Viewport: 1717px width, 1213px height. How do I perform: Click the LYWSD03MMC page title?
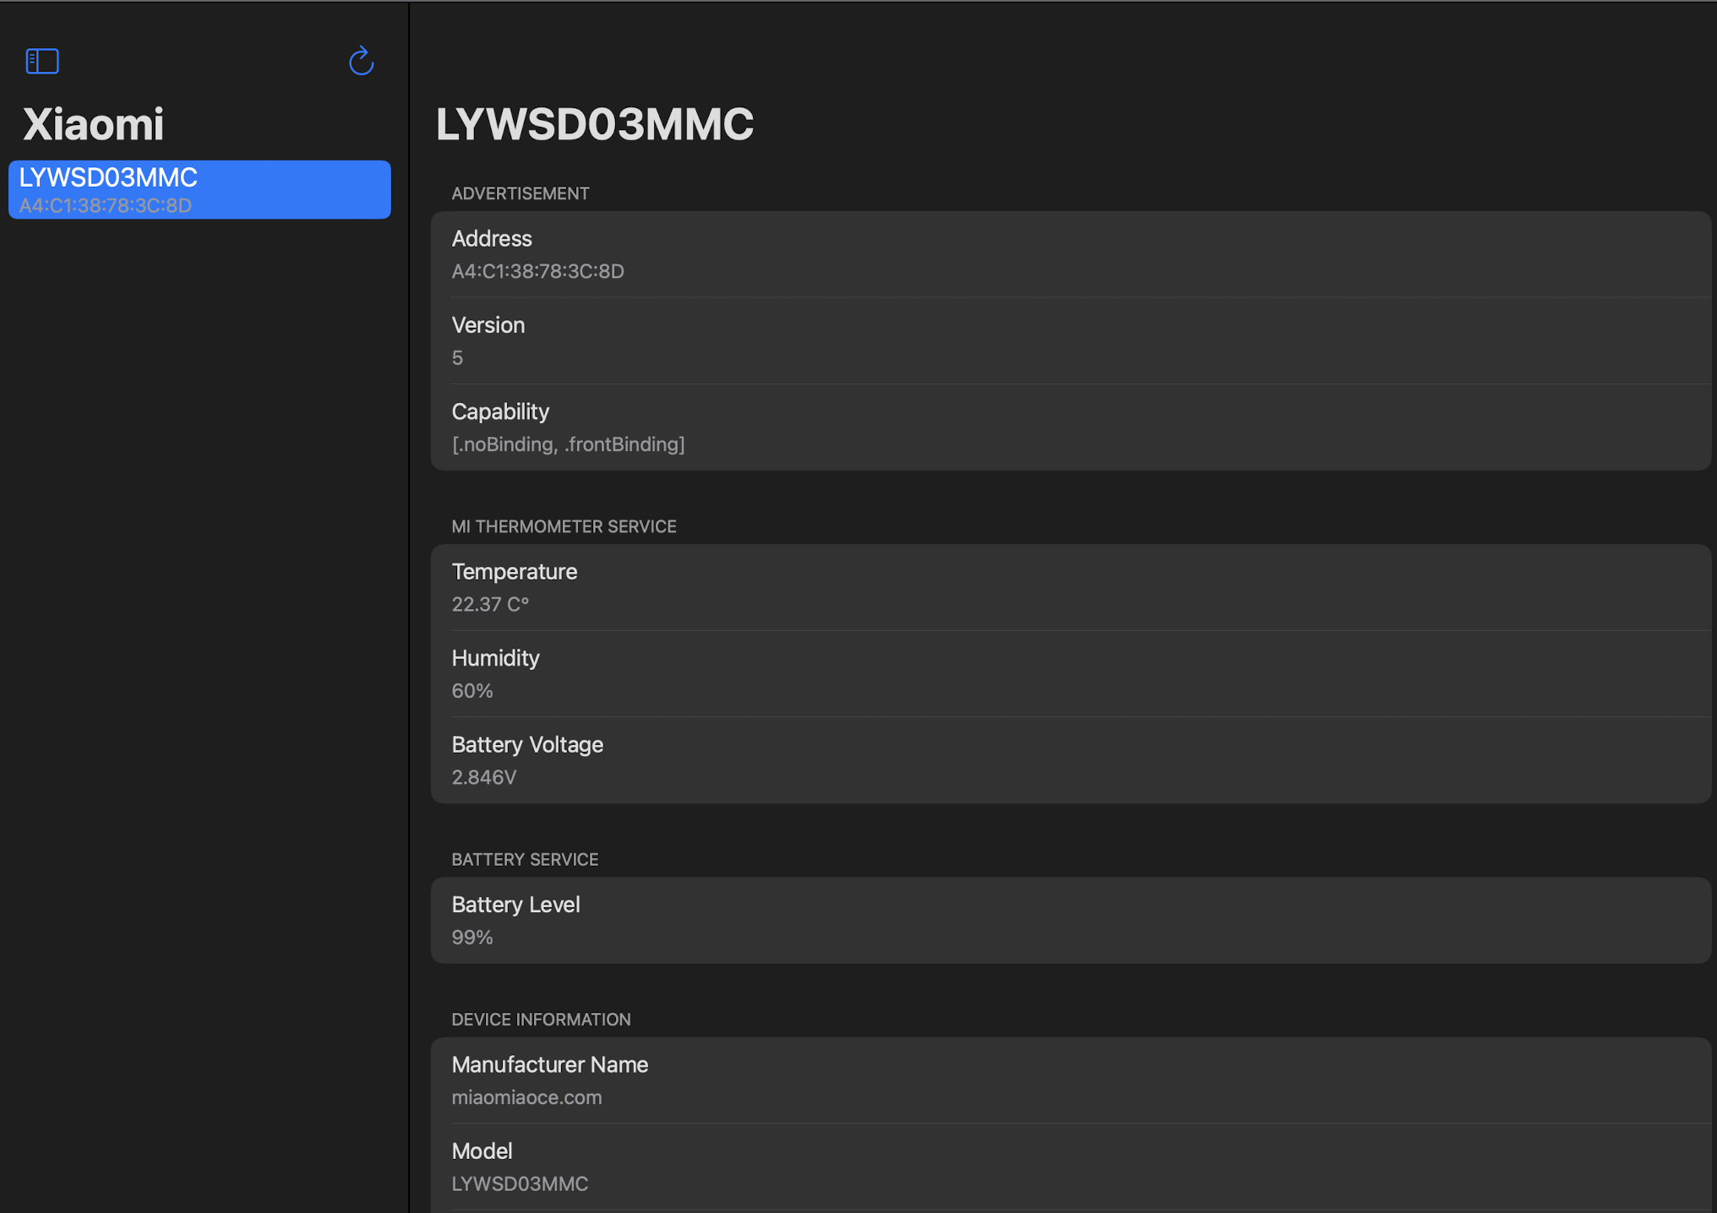point(594,123)
